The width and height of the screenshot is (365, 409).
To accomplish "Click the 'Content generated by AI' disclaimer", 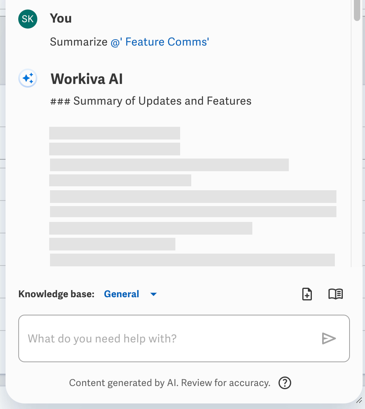I will 169,383.
